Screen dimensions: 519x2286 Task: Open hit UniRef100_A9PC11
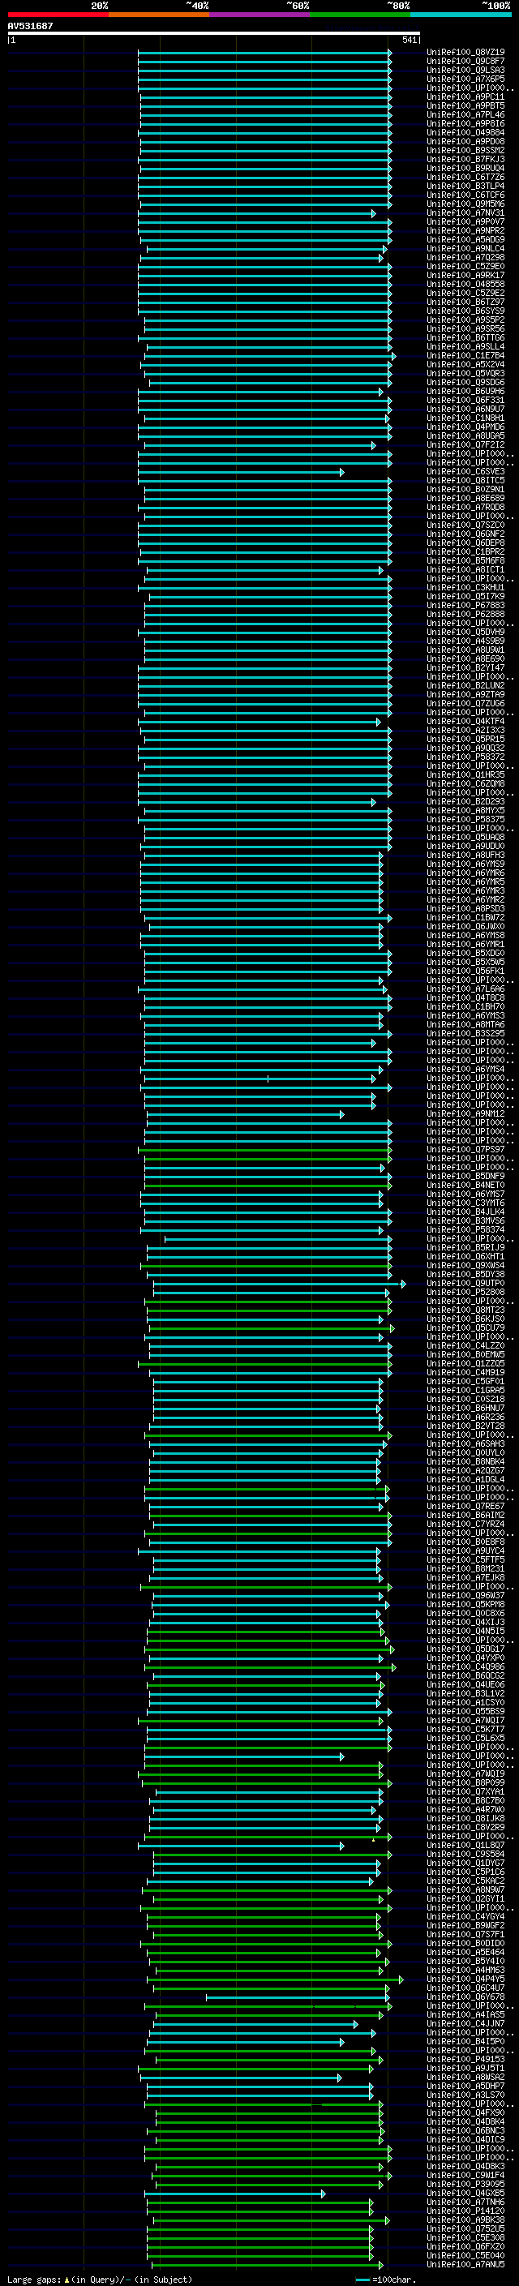[x=465, y=97]
